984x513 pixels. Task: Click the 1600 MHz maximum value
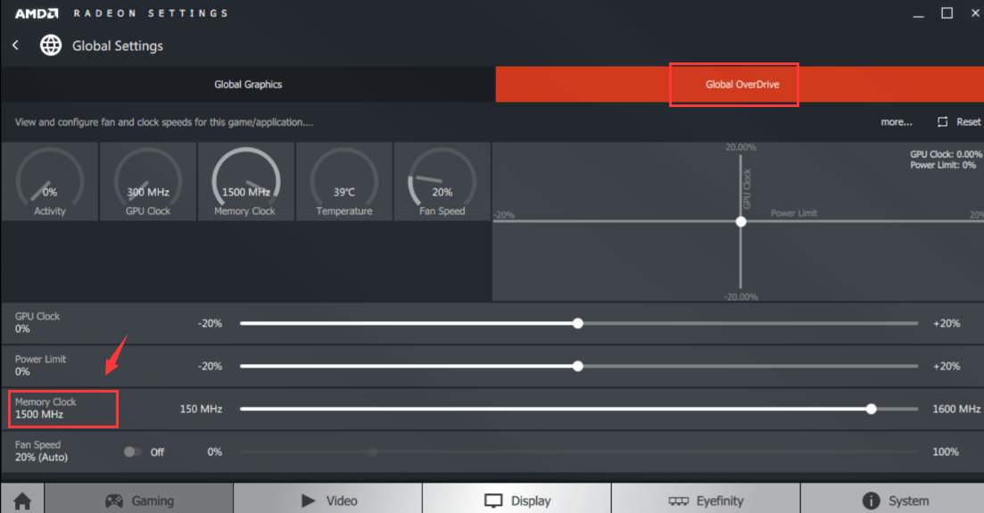(x=955, y=409)
